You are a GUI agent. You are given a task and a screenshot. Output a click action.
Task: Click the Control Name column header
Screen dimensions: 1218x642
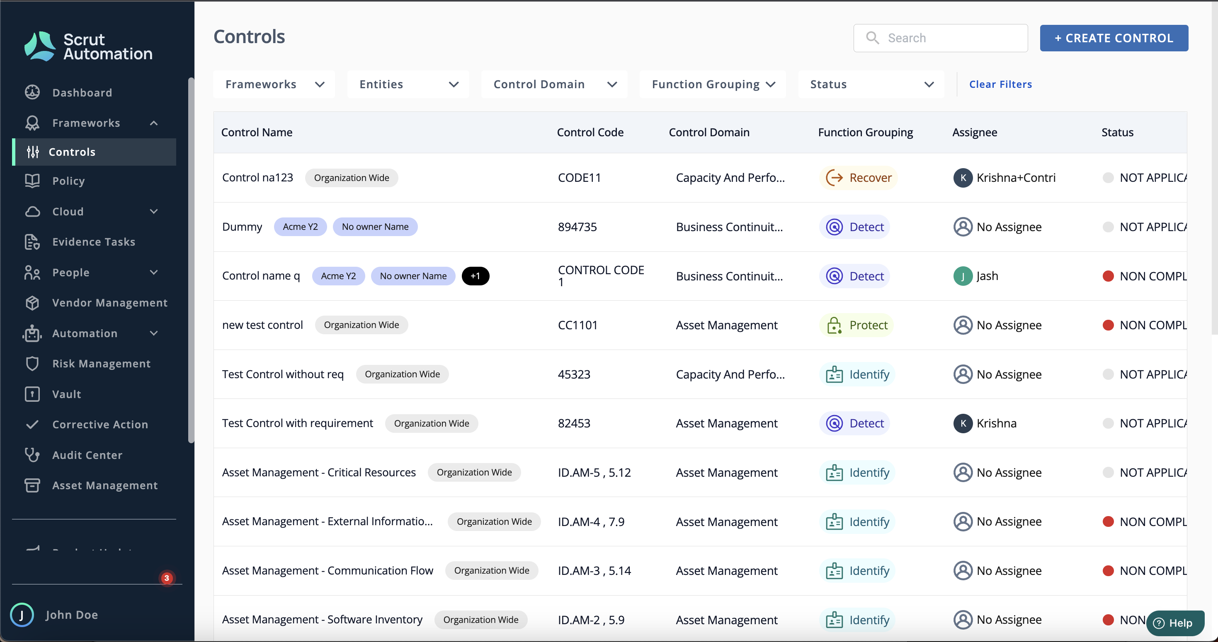[257, 132]
